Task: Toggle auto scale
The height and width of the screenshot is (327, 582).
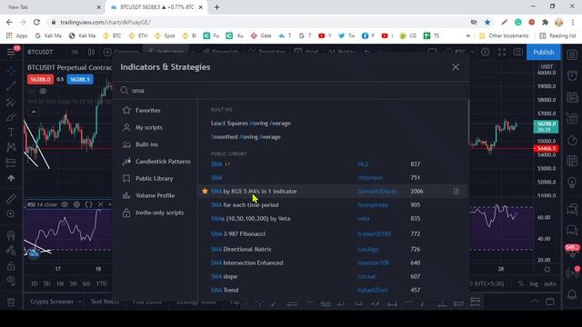Action: pos(549,283)
